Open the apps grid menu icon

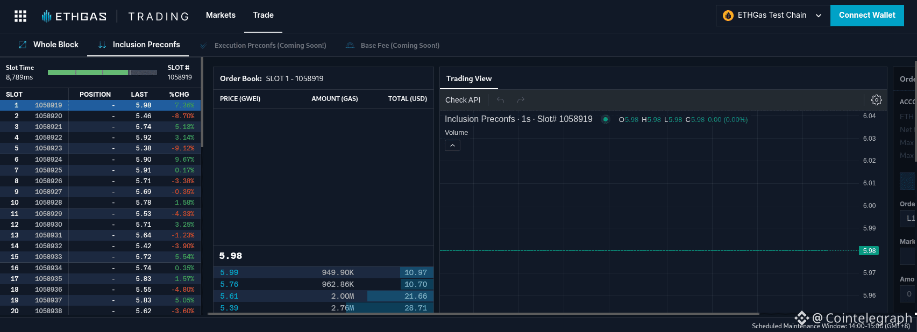pos(20,16)
